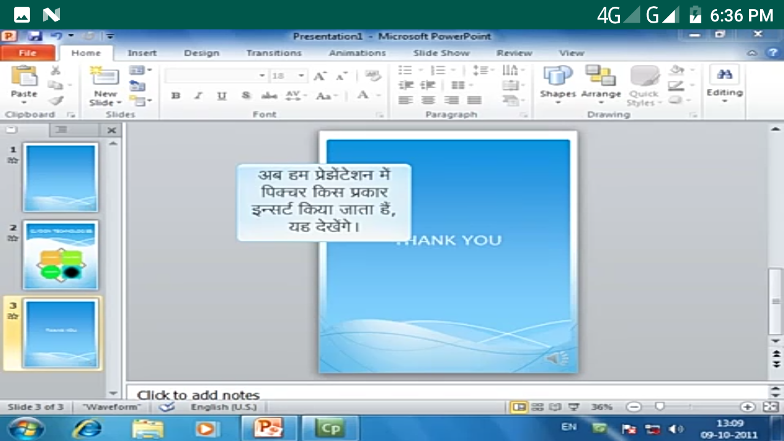Open Internet Explorer from taskbar
This screenshot has height=441, width=784.
(87, 428)
